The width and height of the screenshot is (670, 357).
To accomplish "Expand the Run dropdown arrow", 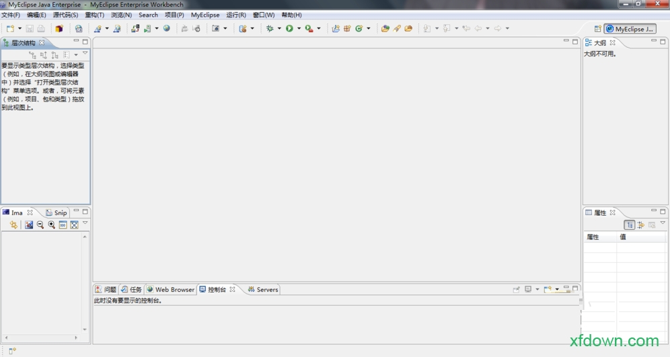I will 299,29.
